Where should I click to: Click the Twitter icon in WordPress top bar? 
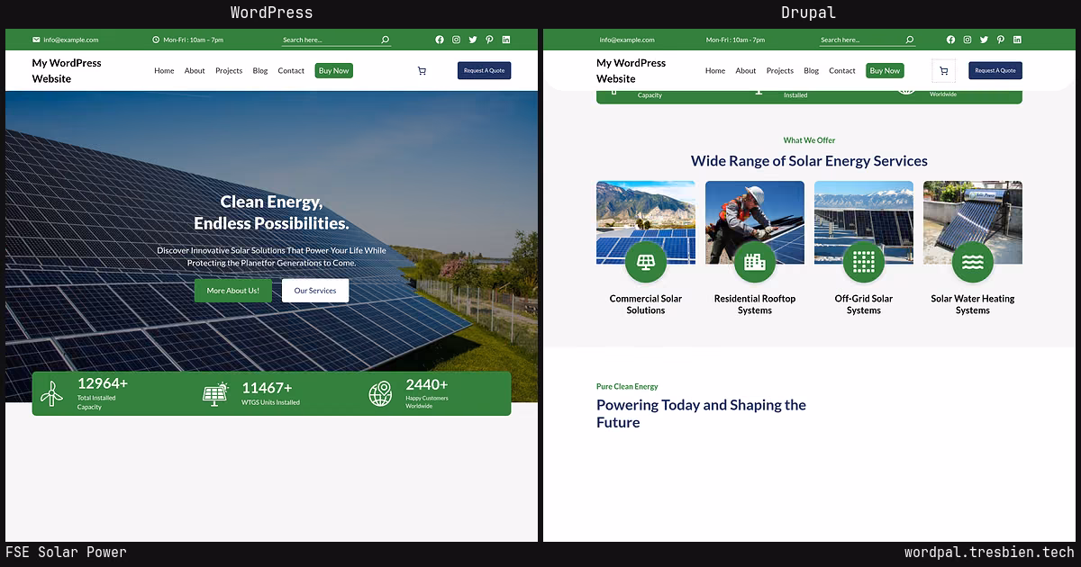pyautogui.click(x=473, y=40)
